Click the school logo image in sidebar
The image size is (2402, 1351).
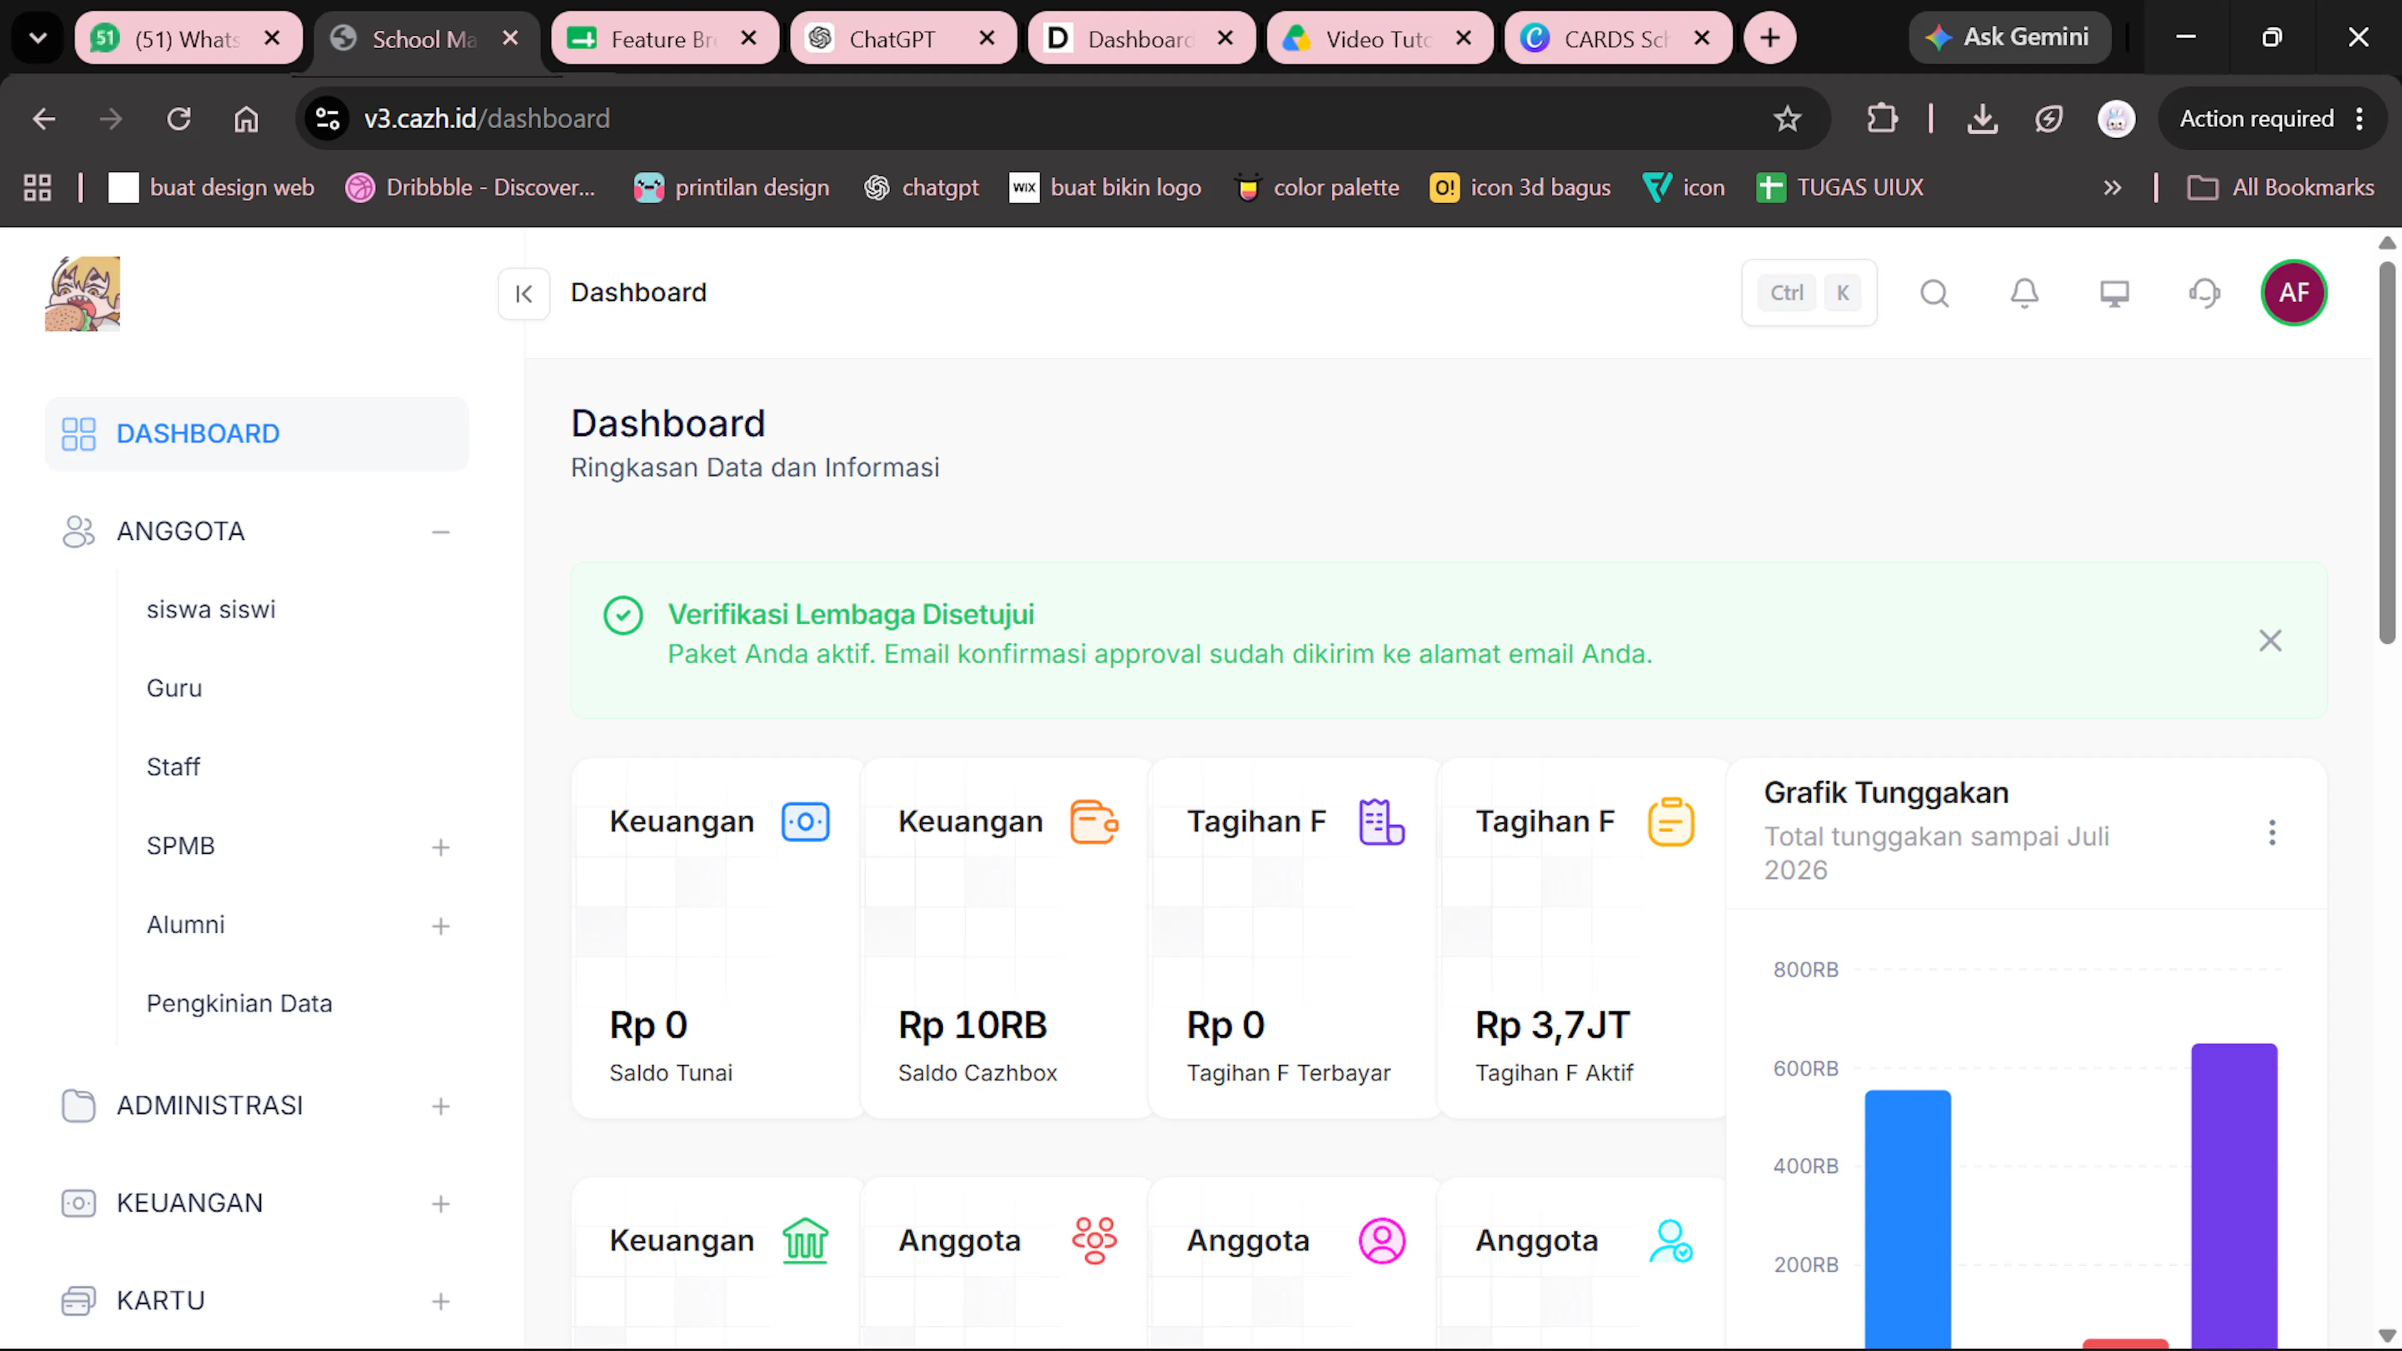click(83, 294)
